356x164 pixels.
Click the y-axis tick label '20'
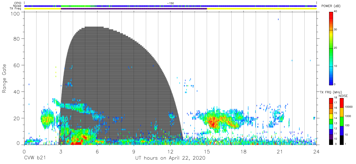point(17,118)
